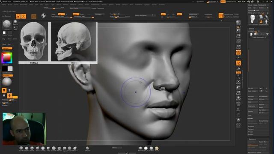Viewport: 274px width, 154px height.
Task: Select the PolyMesh3D star tool icon
Action: (x=266, y=17)
